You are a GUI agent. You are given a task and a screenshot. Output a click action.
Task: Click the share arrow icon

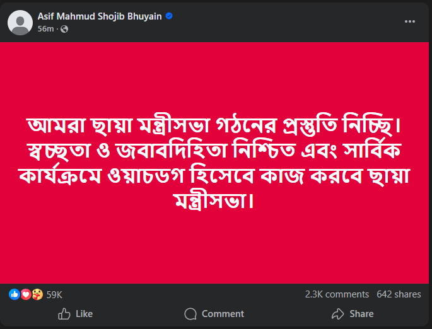[x=337, y=314]
